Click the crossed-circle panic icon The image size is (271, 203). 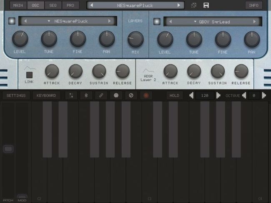tap(130, 95)
